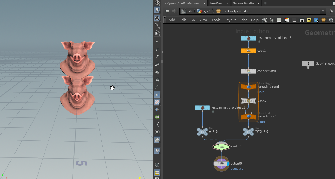
Task: Open the Labs menu
Action: tap(243, 20)
